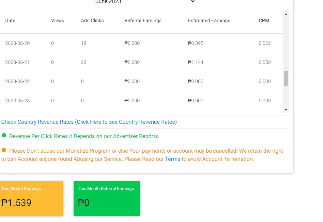Click the Views column header
Image resolution: width=323 pixels, height=222 pixels.
58,20
